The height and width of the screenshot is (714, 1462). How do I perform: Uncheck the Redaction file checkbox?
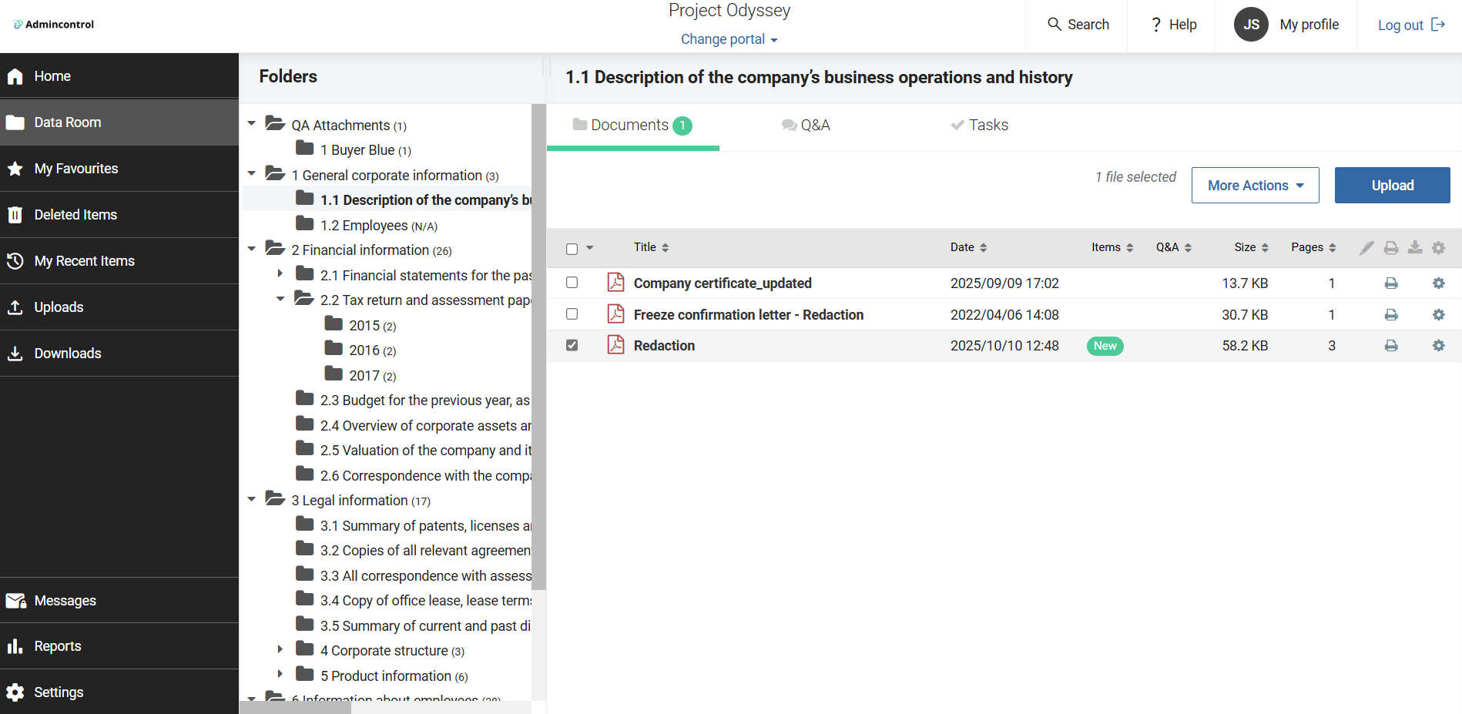(x=572, y=345)
